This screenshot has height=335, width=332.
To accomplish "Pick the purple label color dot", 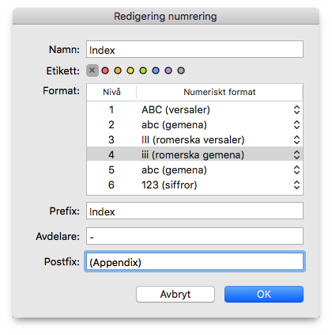I will [x=168, y=70].
